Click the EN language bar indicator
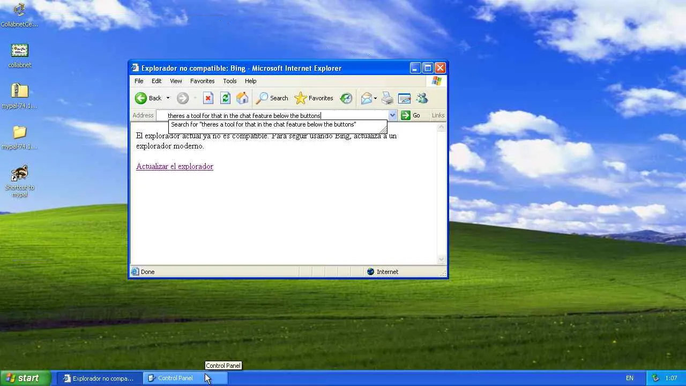This screenshot has height=386, width=686. pyautogui.click(x=630, y=378)
